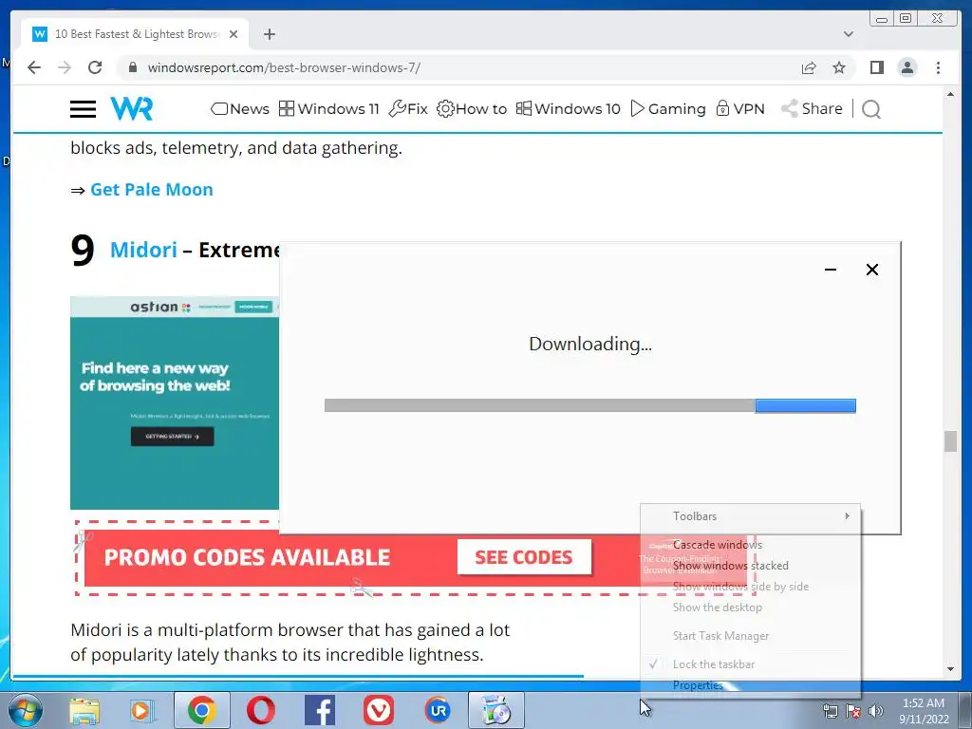Click the vertical scrollbar thumb

[950, 441]
